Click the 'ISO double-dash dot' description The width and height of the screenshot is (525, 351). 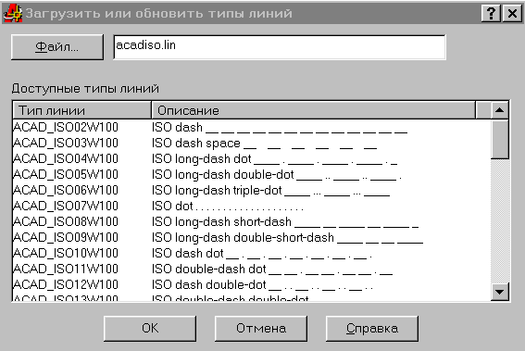(272, 270)
